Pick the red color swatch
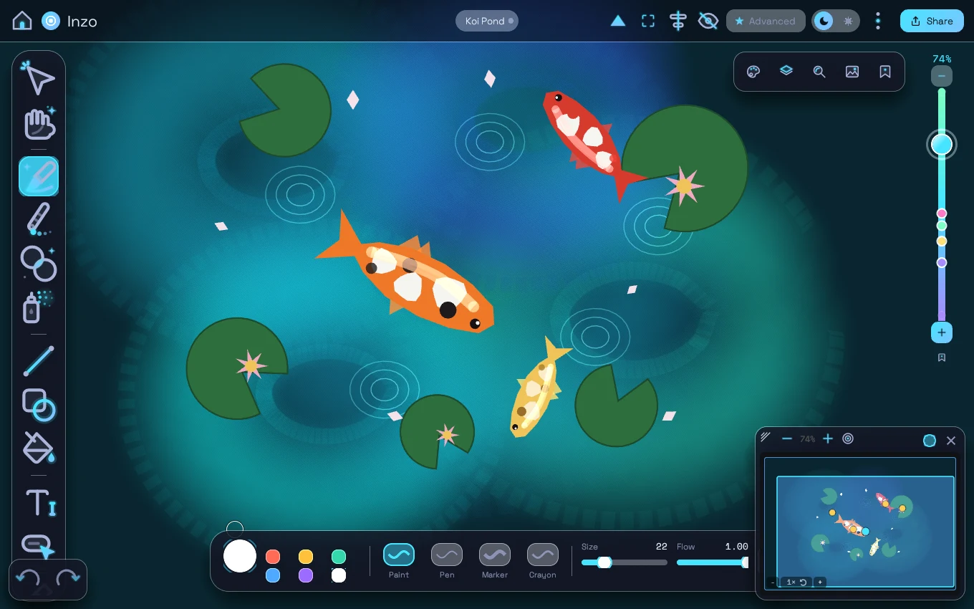Screen dimensions: 974x609 click(273, 557)
